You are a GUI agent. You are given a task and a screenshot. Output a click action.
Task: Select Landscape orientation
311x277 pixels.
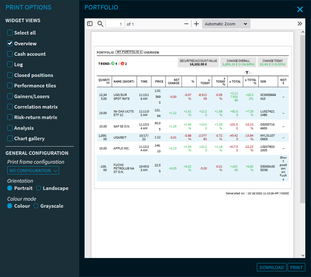[39, 188]
